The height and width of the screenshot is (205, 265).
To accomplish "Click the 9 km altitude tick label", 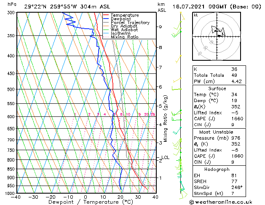I will 160,27.
